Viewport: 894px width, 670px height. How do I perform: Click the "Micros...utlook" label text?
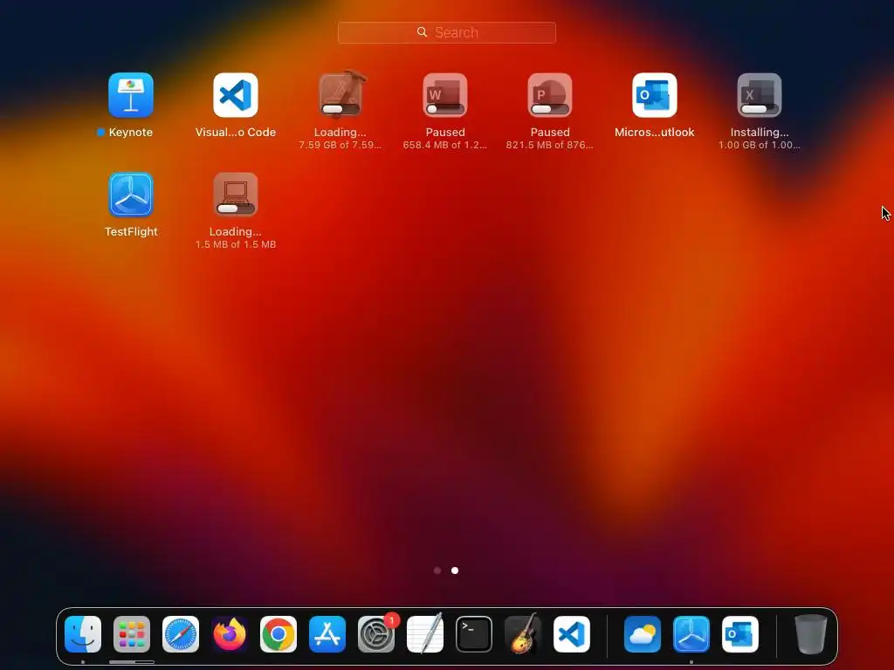coord(655,133)
